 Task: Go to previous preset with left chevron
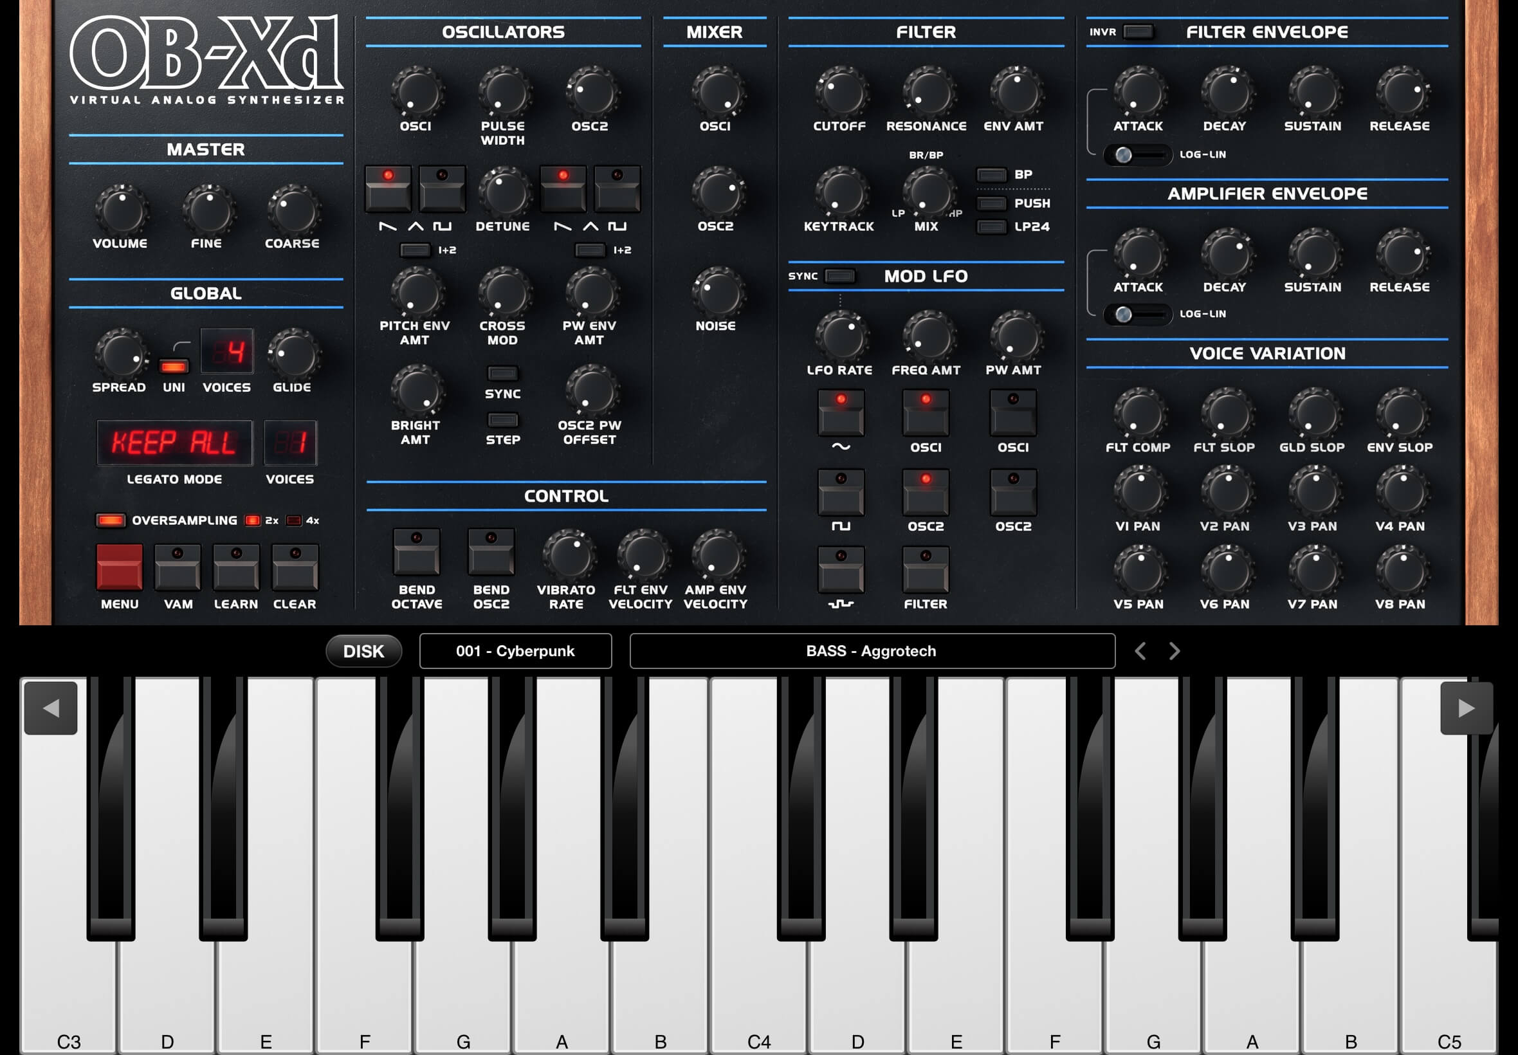pos(1140,651)
